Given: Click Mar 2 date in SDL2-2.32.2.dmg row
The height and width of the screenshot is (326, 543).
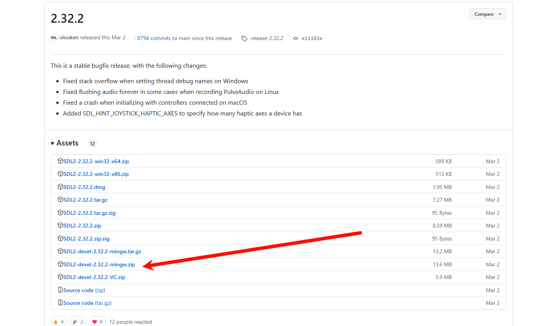Looking at the screenshot, I should [x=493, y=187].
